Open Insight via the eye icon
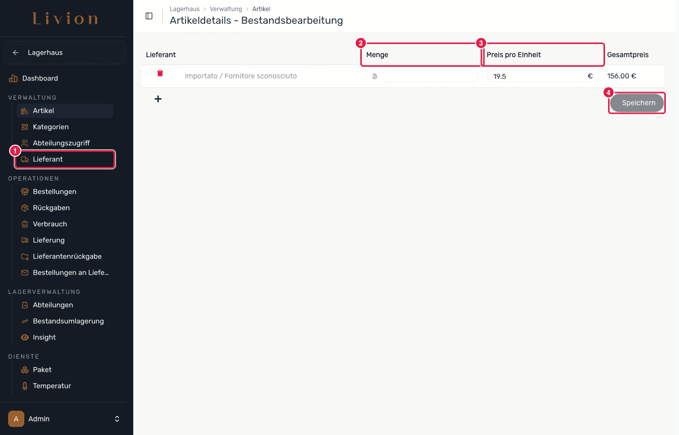 pyautogui.click(x=24, y=337)
